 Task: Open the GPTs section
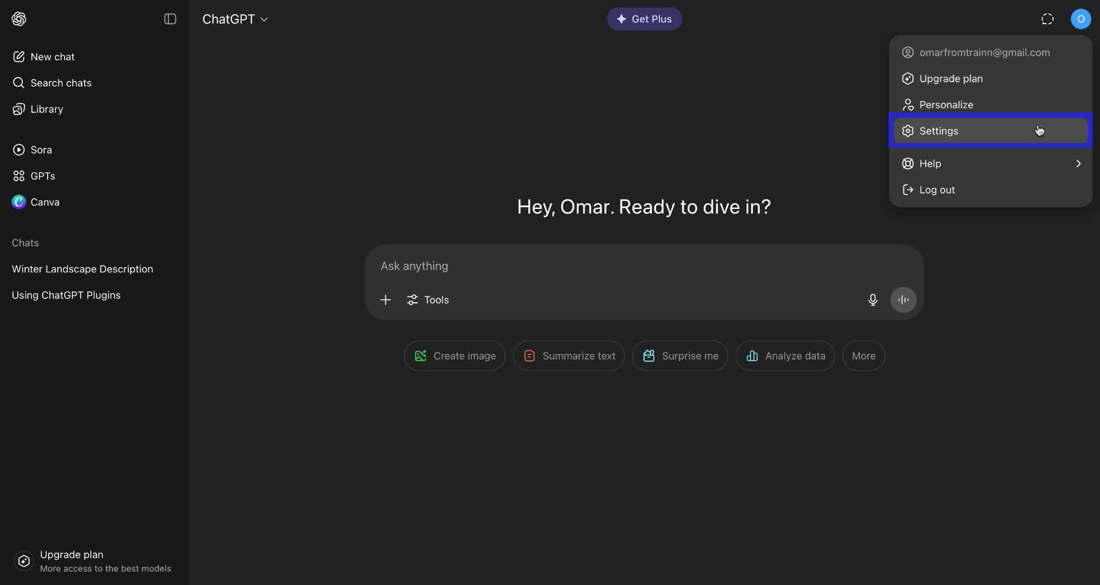pyautogui.click(x=42, y=176)
